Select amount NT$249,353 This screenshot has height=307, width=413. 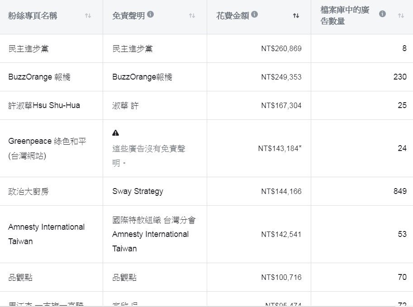click(x=281, y=77)
